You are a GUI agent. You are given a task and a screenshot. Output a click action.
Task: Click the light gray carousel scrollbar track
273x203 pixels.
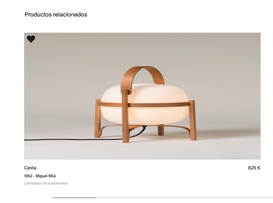coord(184,198)
